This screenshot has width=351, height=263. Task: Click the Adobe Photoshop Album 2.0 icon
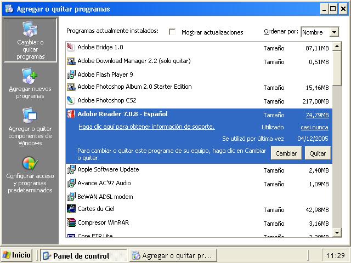[71, 87]
